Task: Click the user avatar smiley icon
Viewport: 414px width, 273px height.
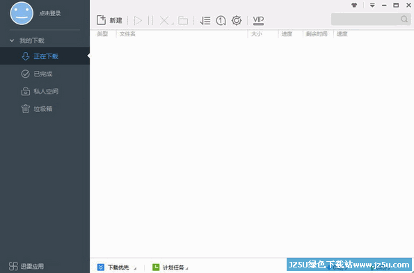Action: tap(22, 13)
